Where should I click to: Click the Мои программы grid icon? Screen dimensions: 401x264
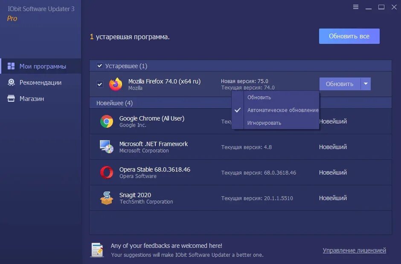pos(11,66)
